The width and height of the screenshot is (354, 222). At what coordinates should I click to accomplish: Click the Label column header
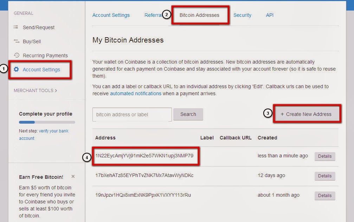pos(207,138)
